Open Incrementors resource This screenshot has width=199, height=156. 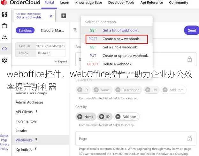click(x=26, y=121)
